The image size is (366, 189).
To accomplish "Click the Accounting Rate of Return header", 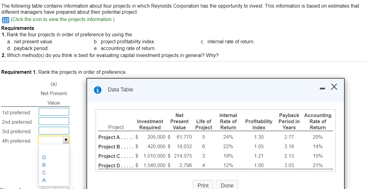I will pyautogui.click(x=318, y=121).
